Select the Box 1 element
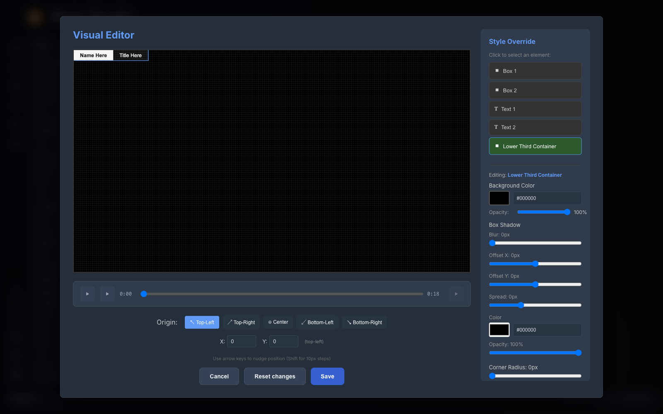This screenshot has height=414, width=663. pos(535,71)
